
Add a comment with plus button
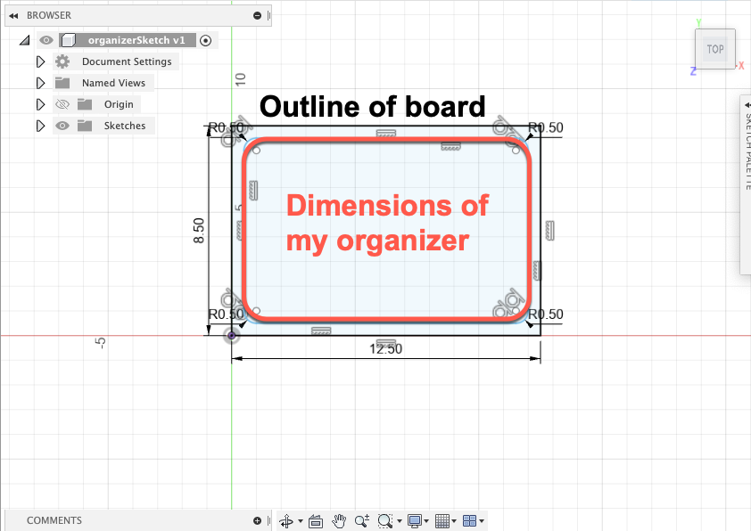tap(257, 520)
